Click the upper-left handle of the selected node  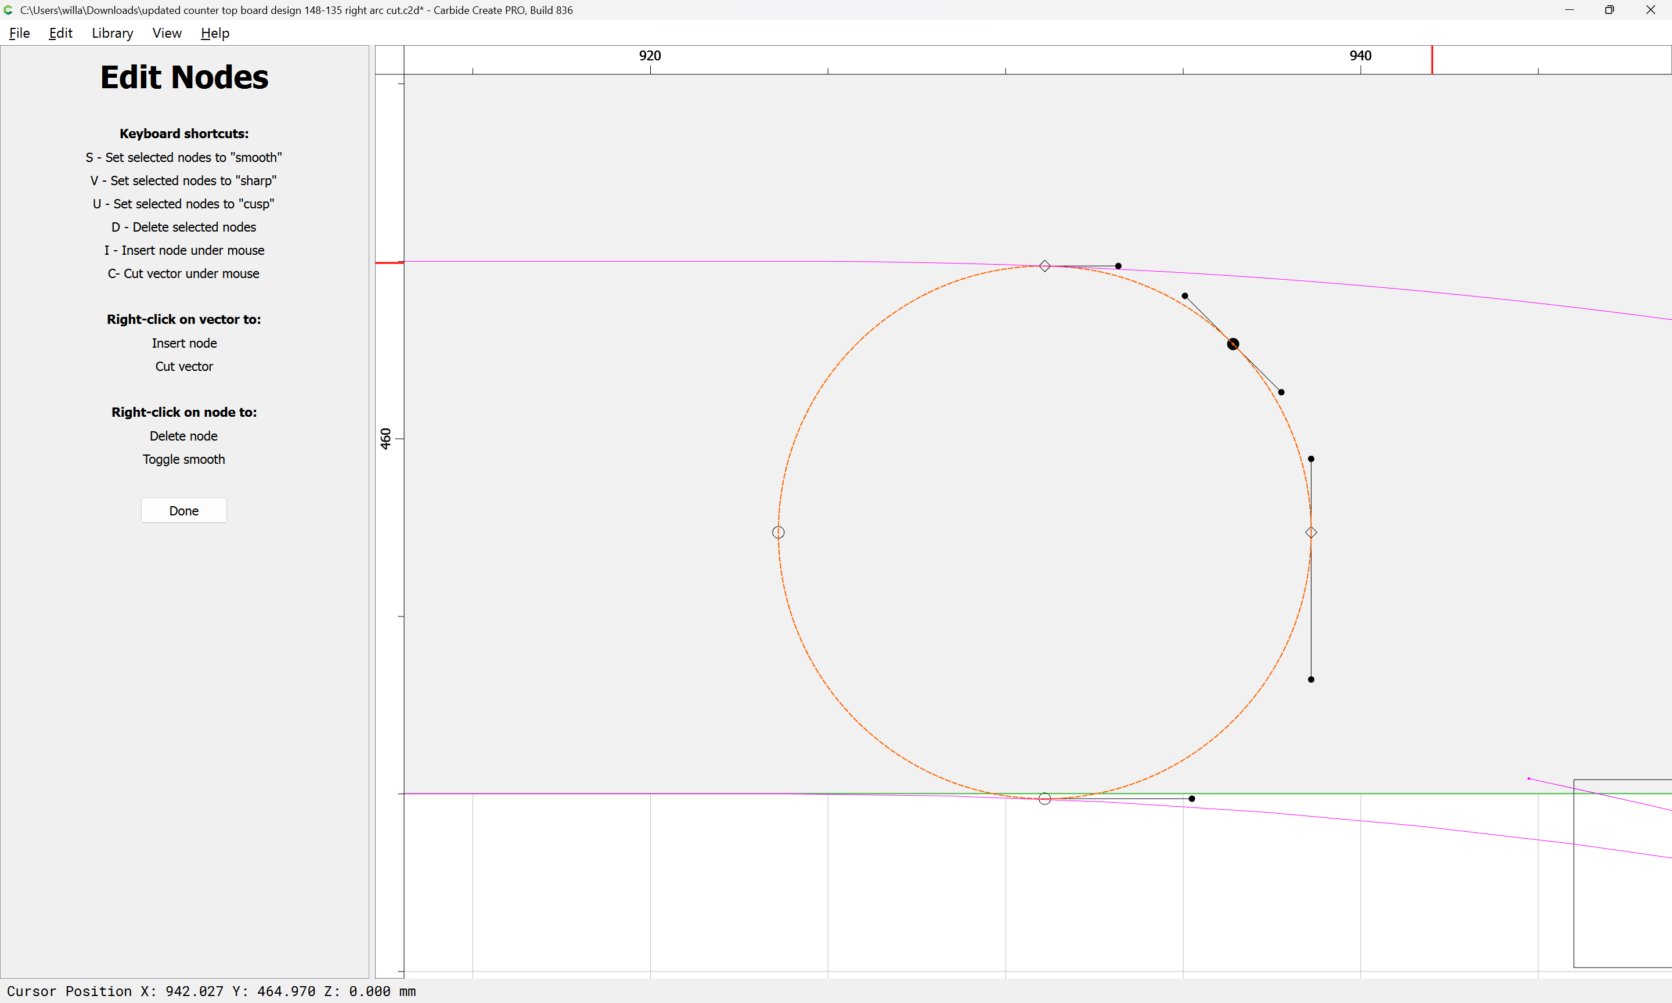pyautogui.click(x=1185, y=296)
